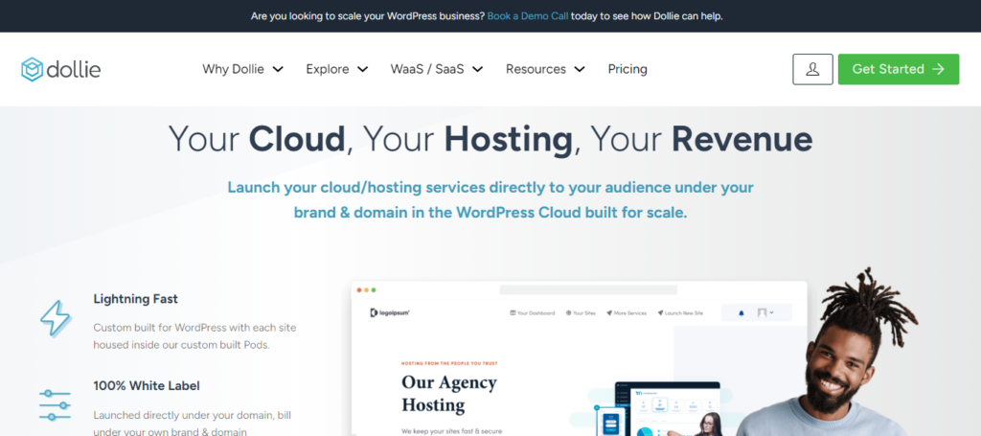
Task: Click the Your Sites globe icon
Action: (x=568, y=312)
